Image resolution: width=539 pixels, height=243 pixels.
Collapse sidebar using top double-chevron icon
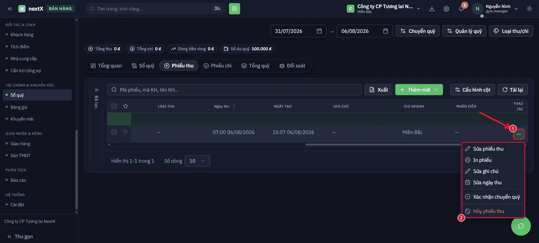point(10,9)
